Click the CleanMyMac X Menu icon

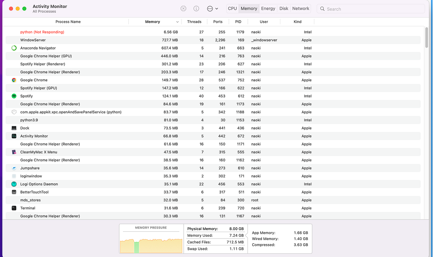tap(14, 152)
